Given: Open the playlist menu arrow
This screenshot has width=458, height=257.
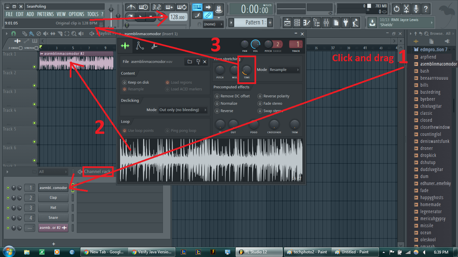Looking at the screenshot, I should click(x=7, y=33).
